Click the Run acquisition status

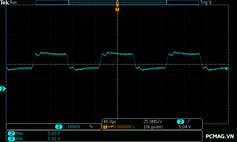13,2
